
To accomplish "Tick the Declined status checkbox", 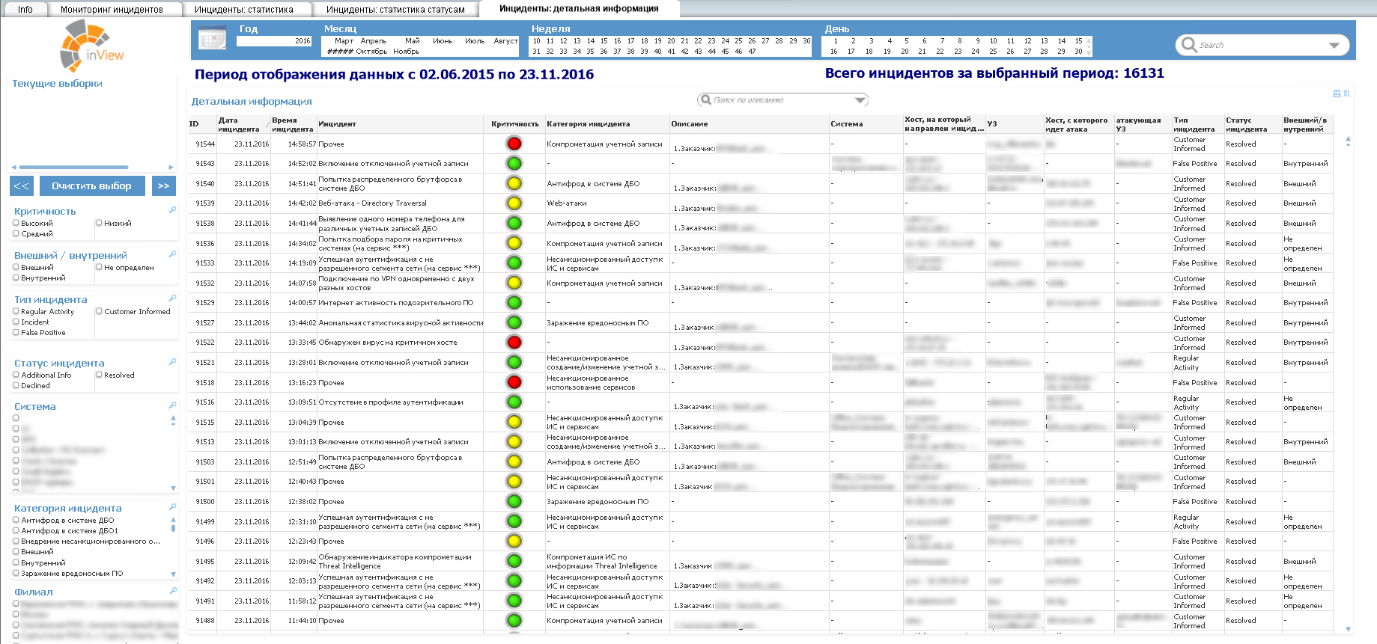I will pyautogui.click(x=16, y=385).
